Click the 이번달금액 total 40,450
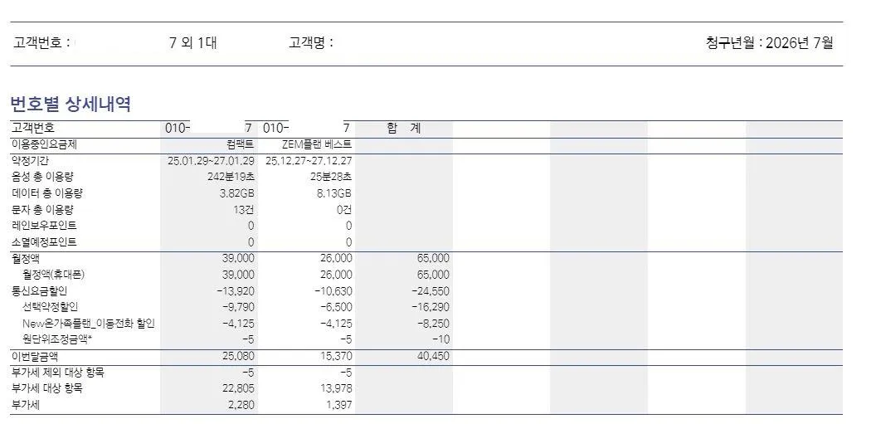Screen dimensions: 876x424 tap(433, 356)
